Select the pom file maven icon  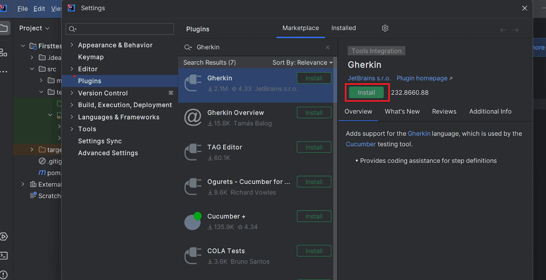click(x=42, y=172)
